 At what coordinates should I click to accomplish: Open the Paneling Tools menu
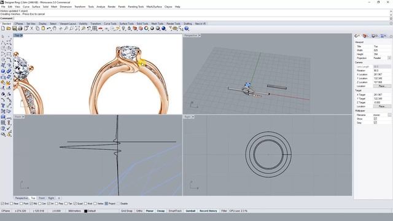[136, 7]
